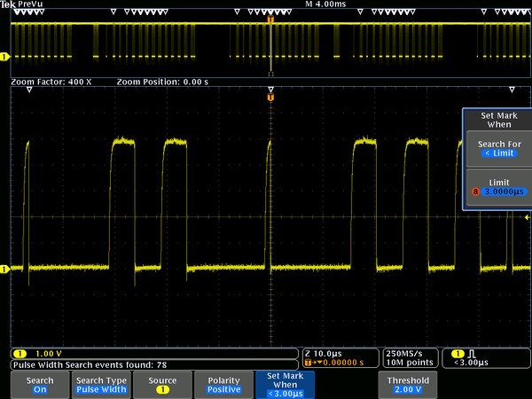This screenshot has width=532, height=399.
Task: Click the trigger level arrow at right edge
Action: 528,217
